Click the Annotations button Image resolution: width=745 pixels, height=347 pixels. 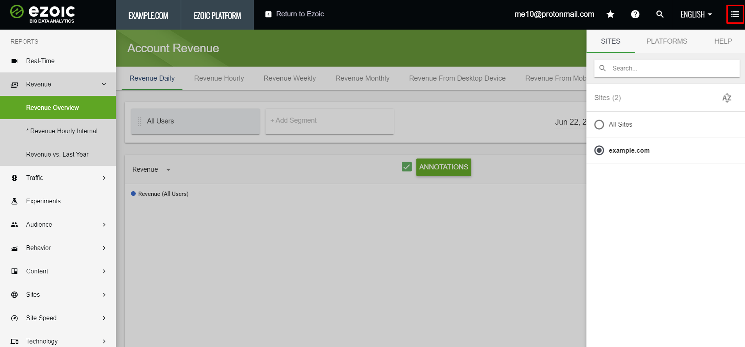(x=444, y=167)
